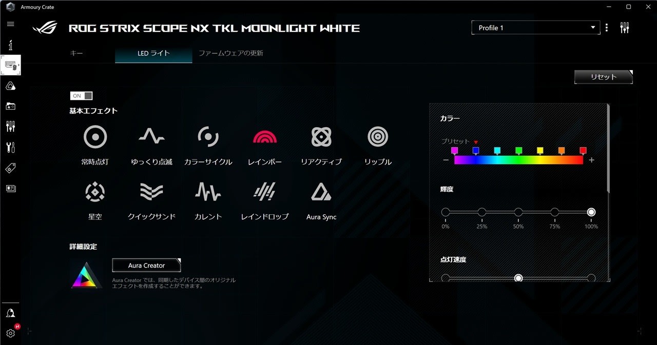This screenshot has width=657, height=345.
Task: Select the cyan preset color swatch
Action: click(x=497, y=150)
